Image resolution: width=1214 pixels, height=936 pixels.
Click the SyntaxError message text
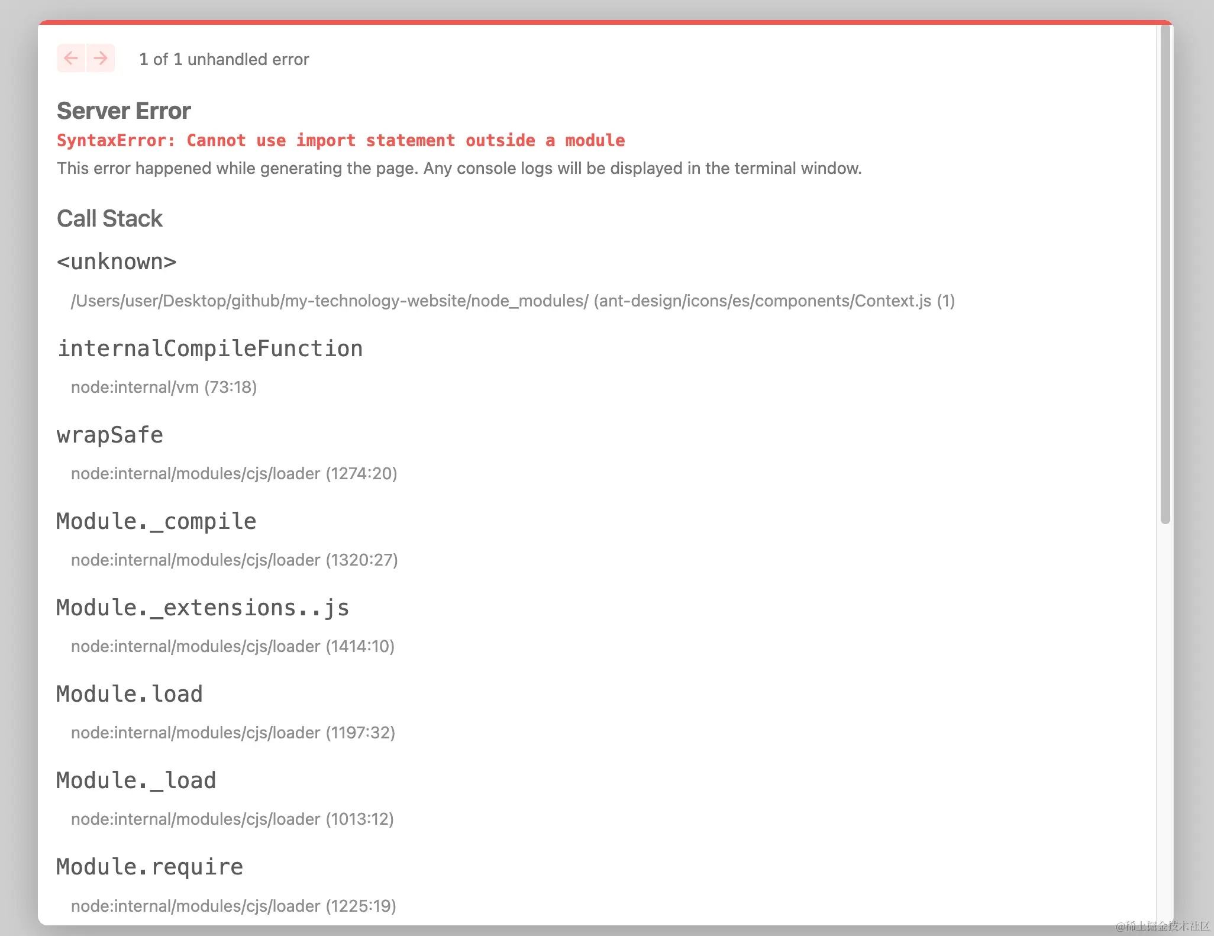click(341, 140)
